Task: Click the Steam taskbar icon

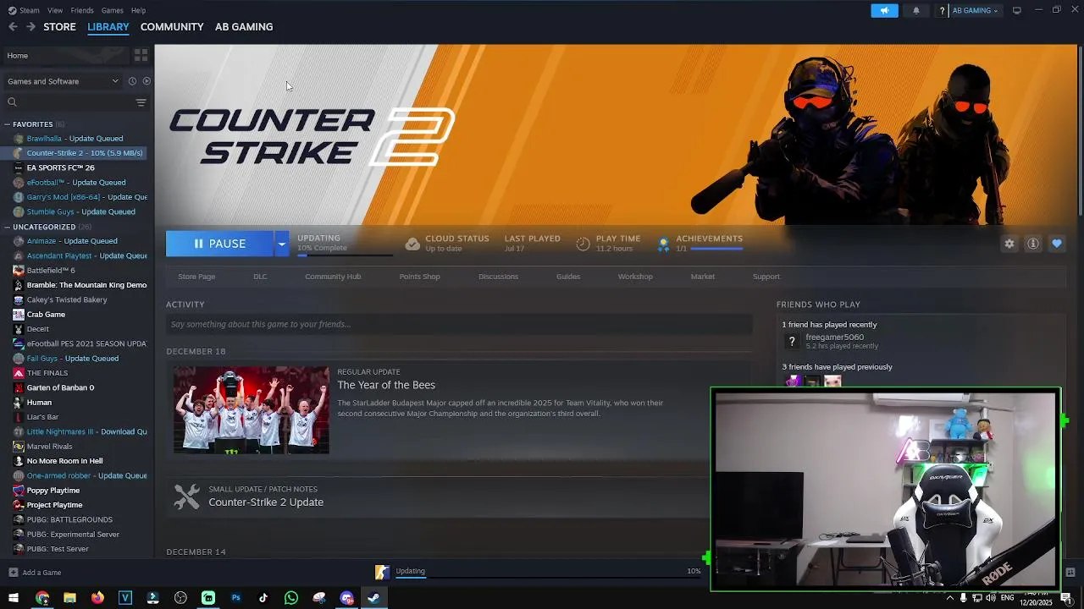Action: [373, 598]
